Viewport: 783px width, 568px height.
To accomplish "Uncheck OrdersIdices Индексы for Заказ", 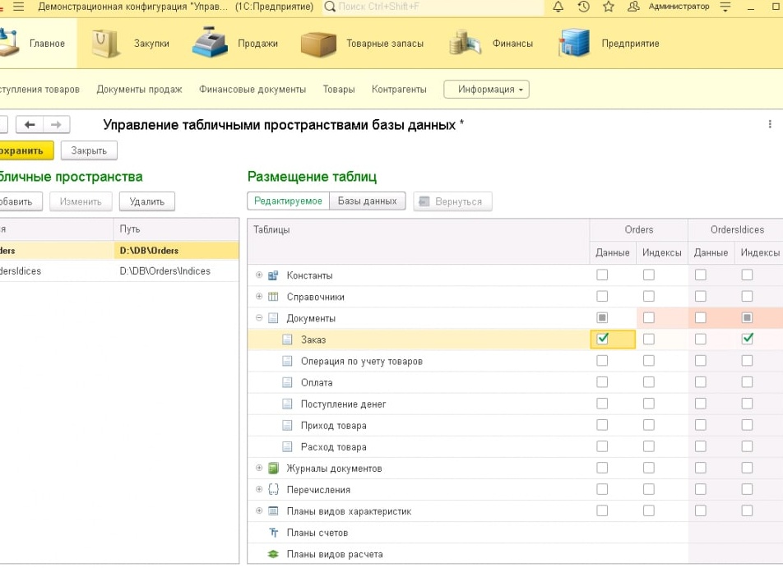I will point(747,339).
